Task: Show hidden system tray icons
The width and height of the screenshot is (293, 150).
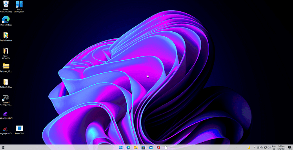Action: click(254, 148)
